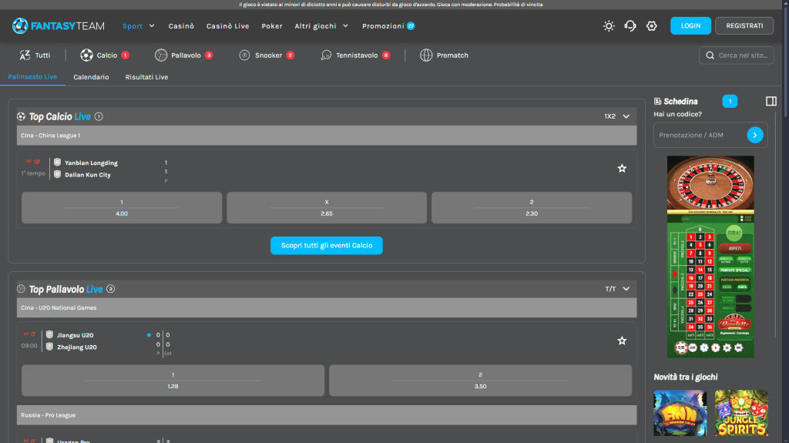789x443 pixels.
Task: Open the Casinò Live menu item
Action: coord(227,25)
